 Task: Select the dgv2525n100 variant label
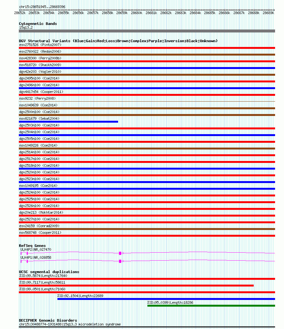[x=39, y=199]
